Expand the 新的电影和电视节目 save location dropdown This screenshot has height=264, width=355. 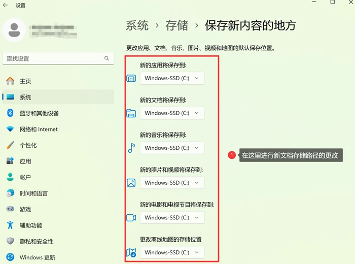click(172, 217)
